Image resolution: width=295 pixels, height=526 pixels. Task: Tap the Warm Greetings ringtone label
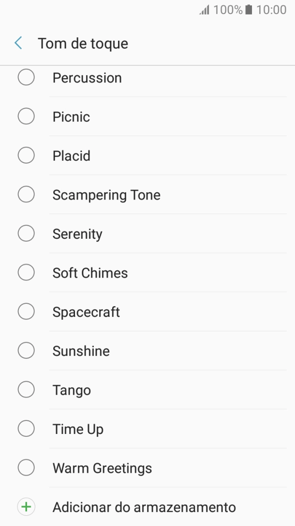point(102,468)
